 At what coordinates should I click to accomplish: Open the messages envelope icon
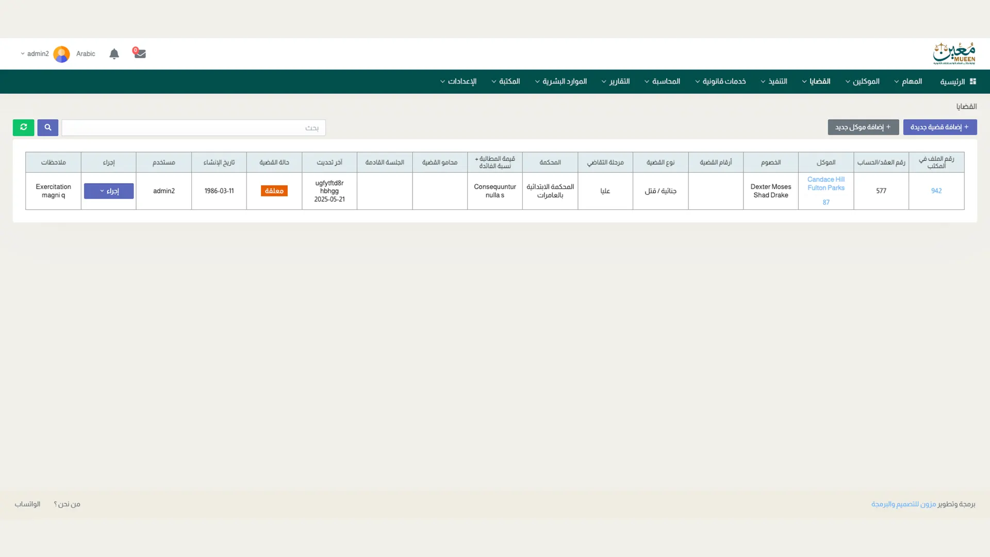[140, 54]
